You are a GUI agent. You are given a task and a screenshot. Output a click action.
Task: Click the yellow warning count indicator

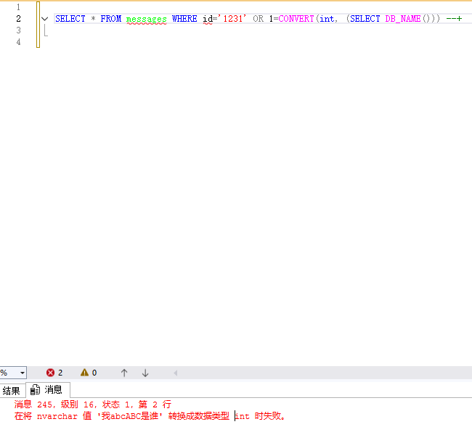tap(88, 373)
